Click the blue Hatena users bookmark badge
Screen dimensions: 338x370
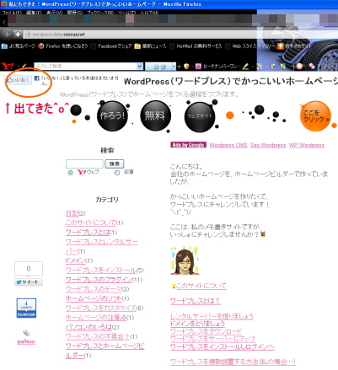[26, 308]
